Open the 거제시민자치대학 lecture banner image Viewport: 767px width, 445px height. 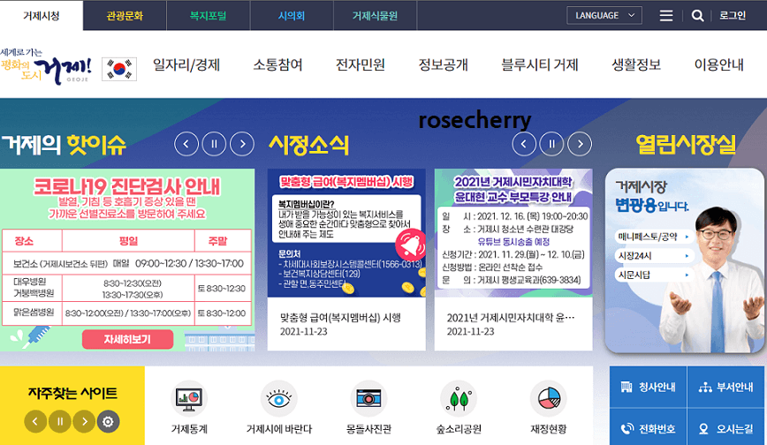(x=513, y=233)
